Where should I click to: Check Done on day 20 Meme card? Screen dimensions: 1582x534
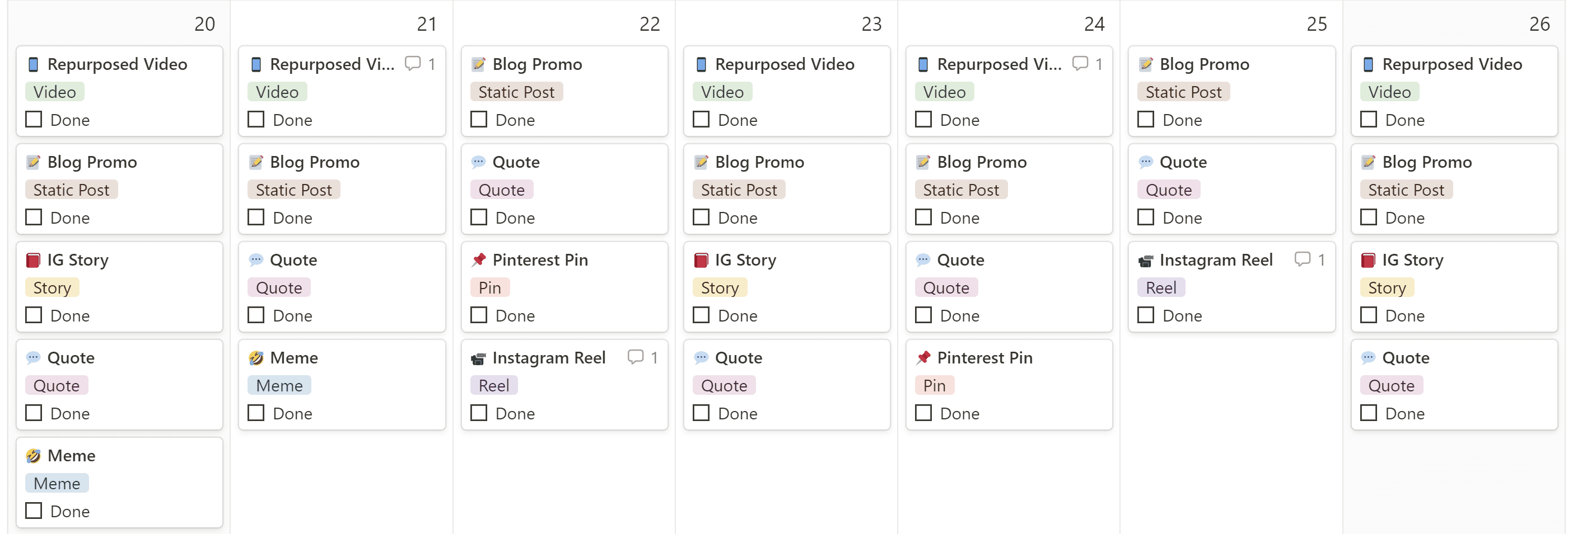click(x=34, y=511)
